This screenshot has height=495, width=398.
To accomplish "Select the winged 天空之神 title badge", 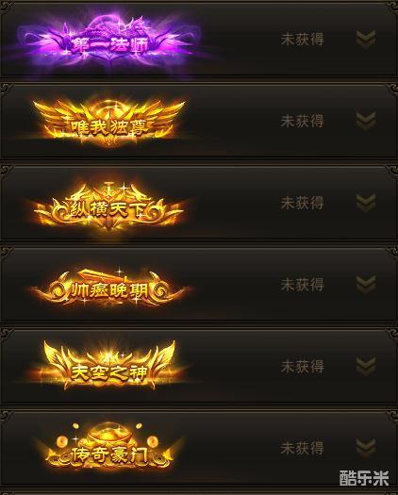I will [x=109, y=366].
